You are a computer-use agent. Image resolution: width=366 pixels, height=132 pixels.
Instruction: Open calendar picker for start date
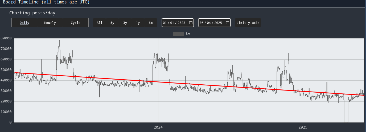[191, 23]
